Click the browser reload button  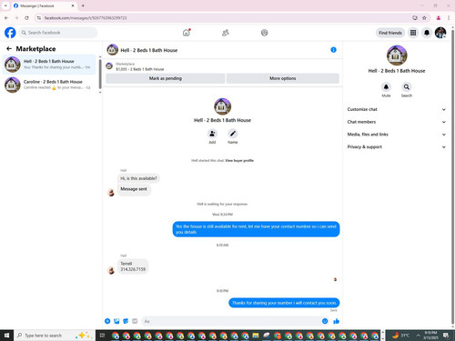(26, 18)
